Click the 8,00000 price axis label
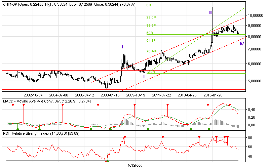 [x=255, y=37]
